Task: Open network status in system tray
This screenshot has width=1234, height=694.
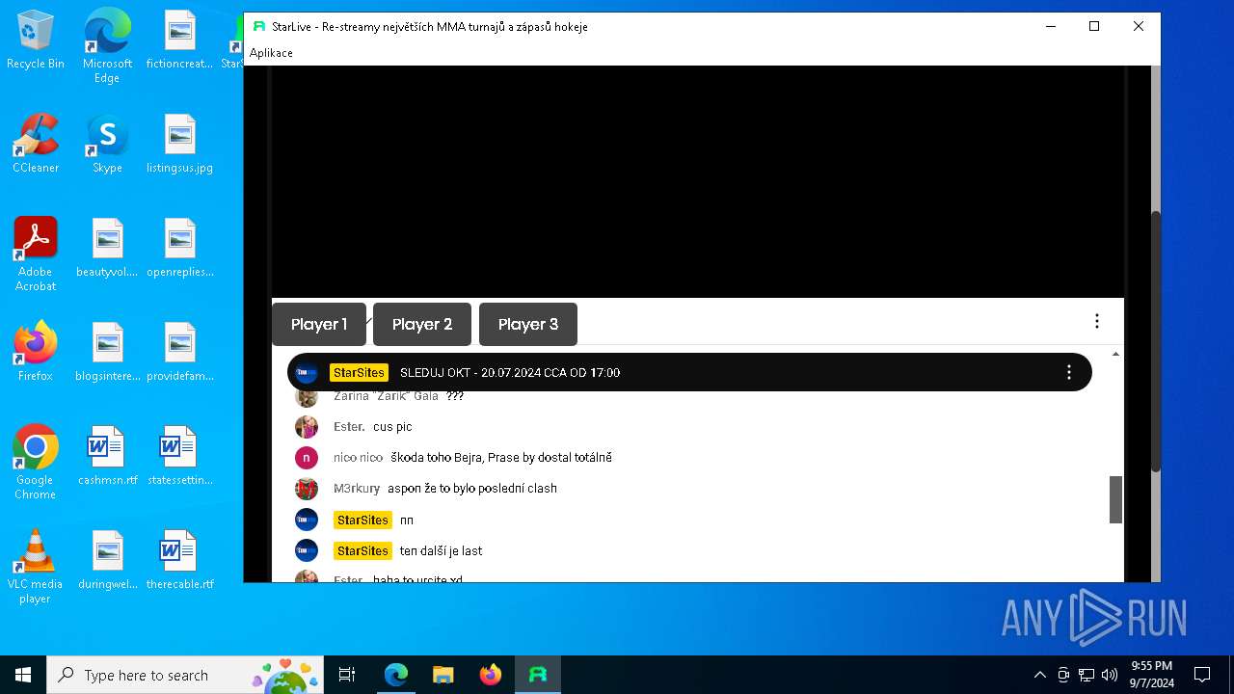Action: 1086,675
